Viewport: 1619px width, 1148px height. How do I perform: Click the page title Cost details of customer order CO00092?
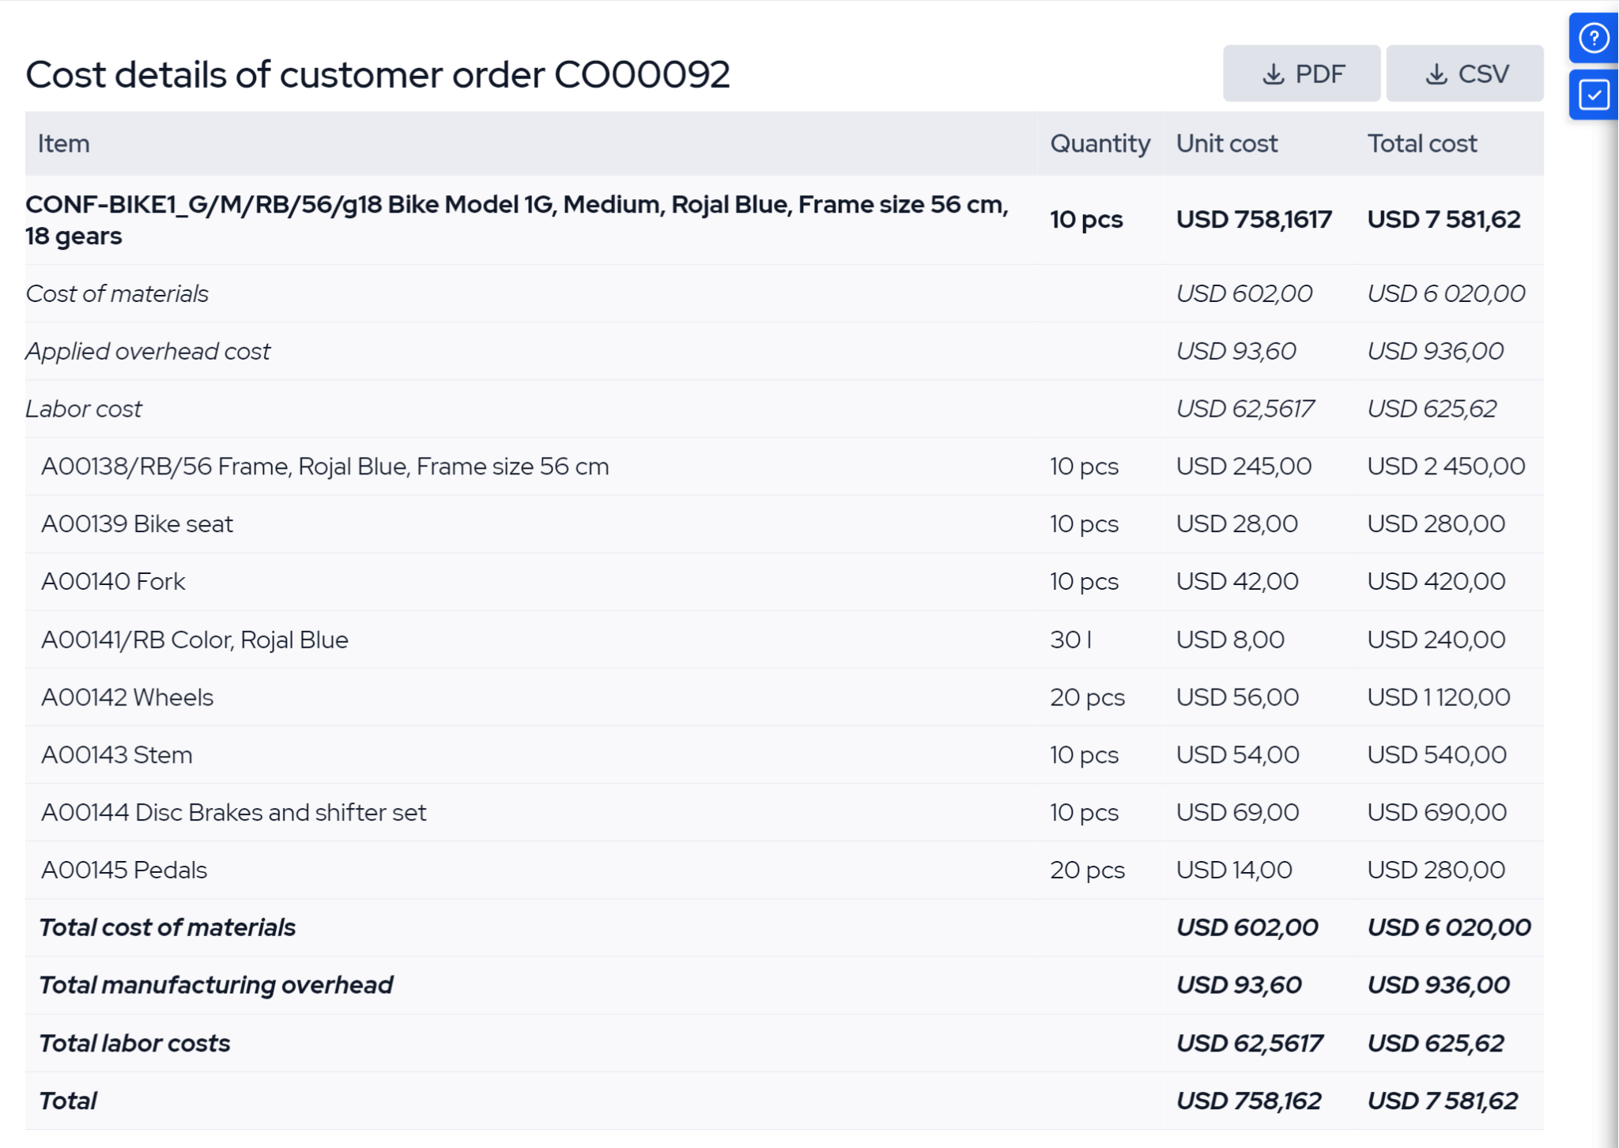tap(378, 74)
